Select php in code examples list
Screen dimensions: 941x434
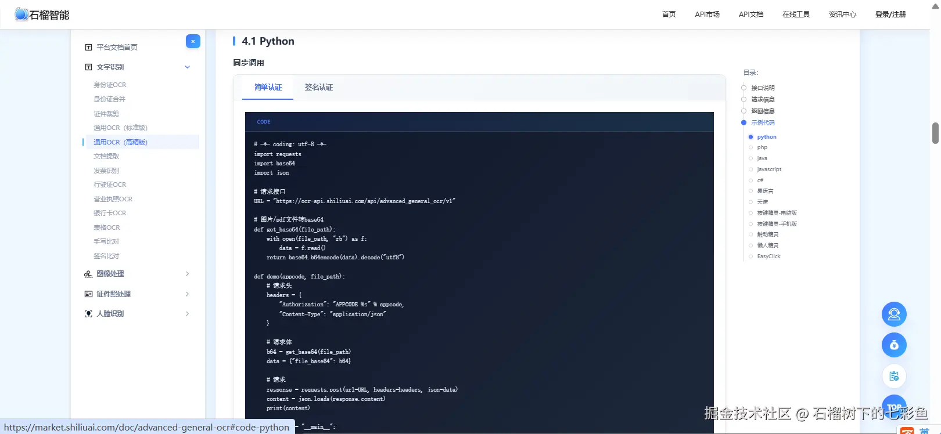point(762,147)
